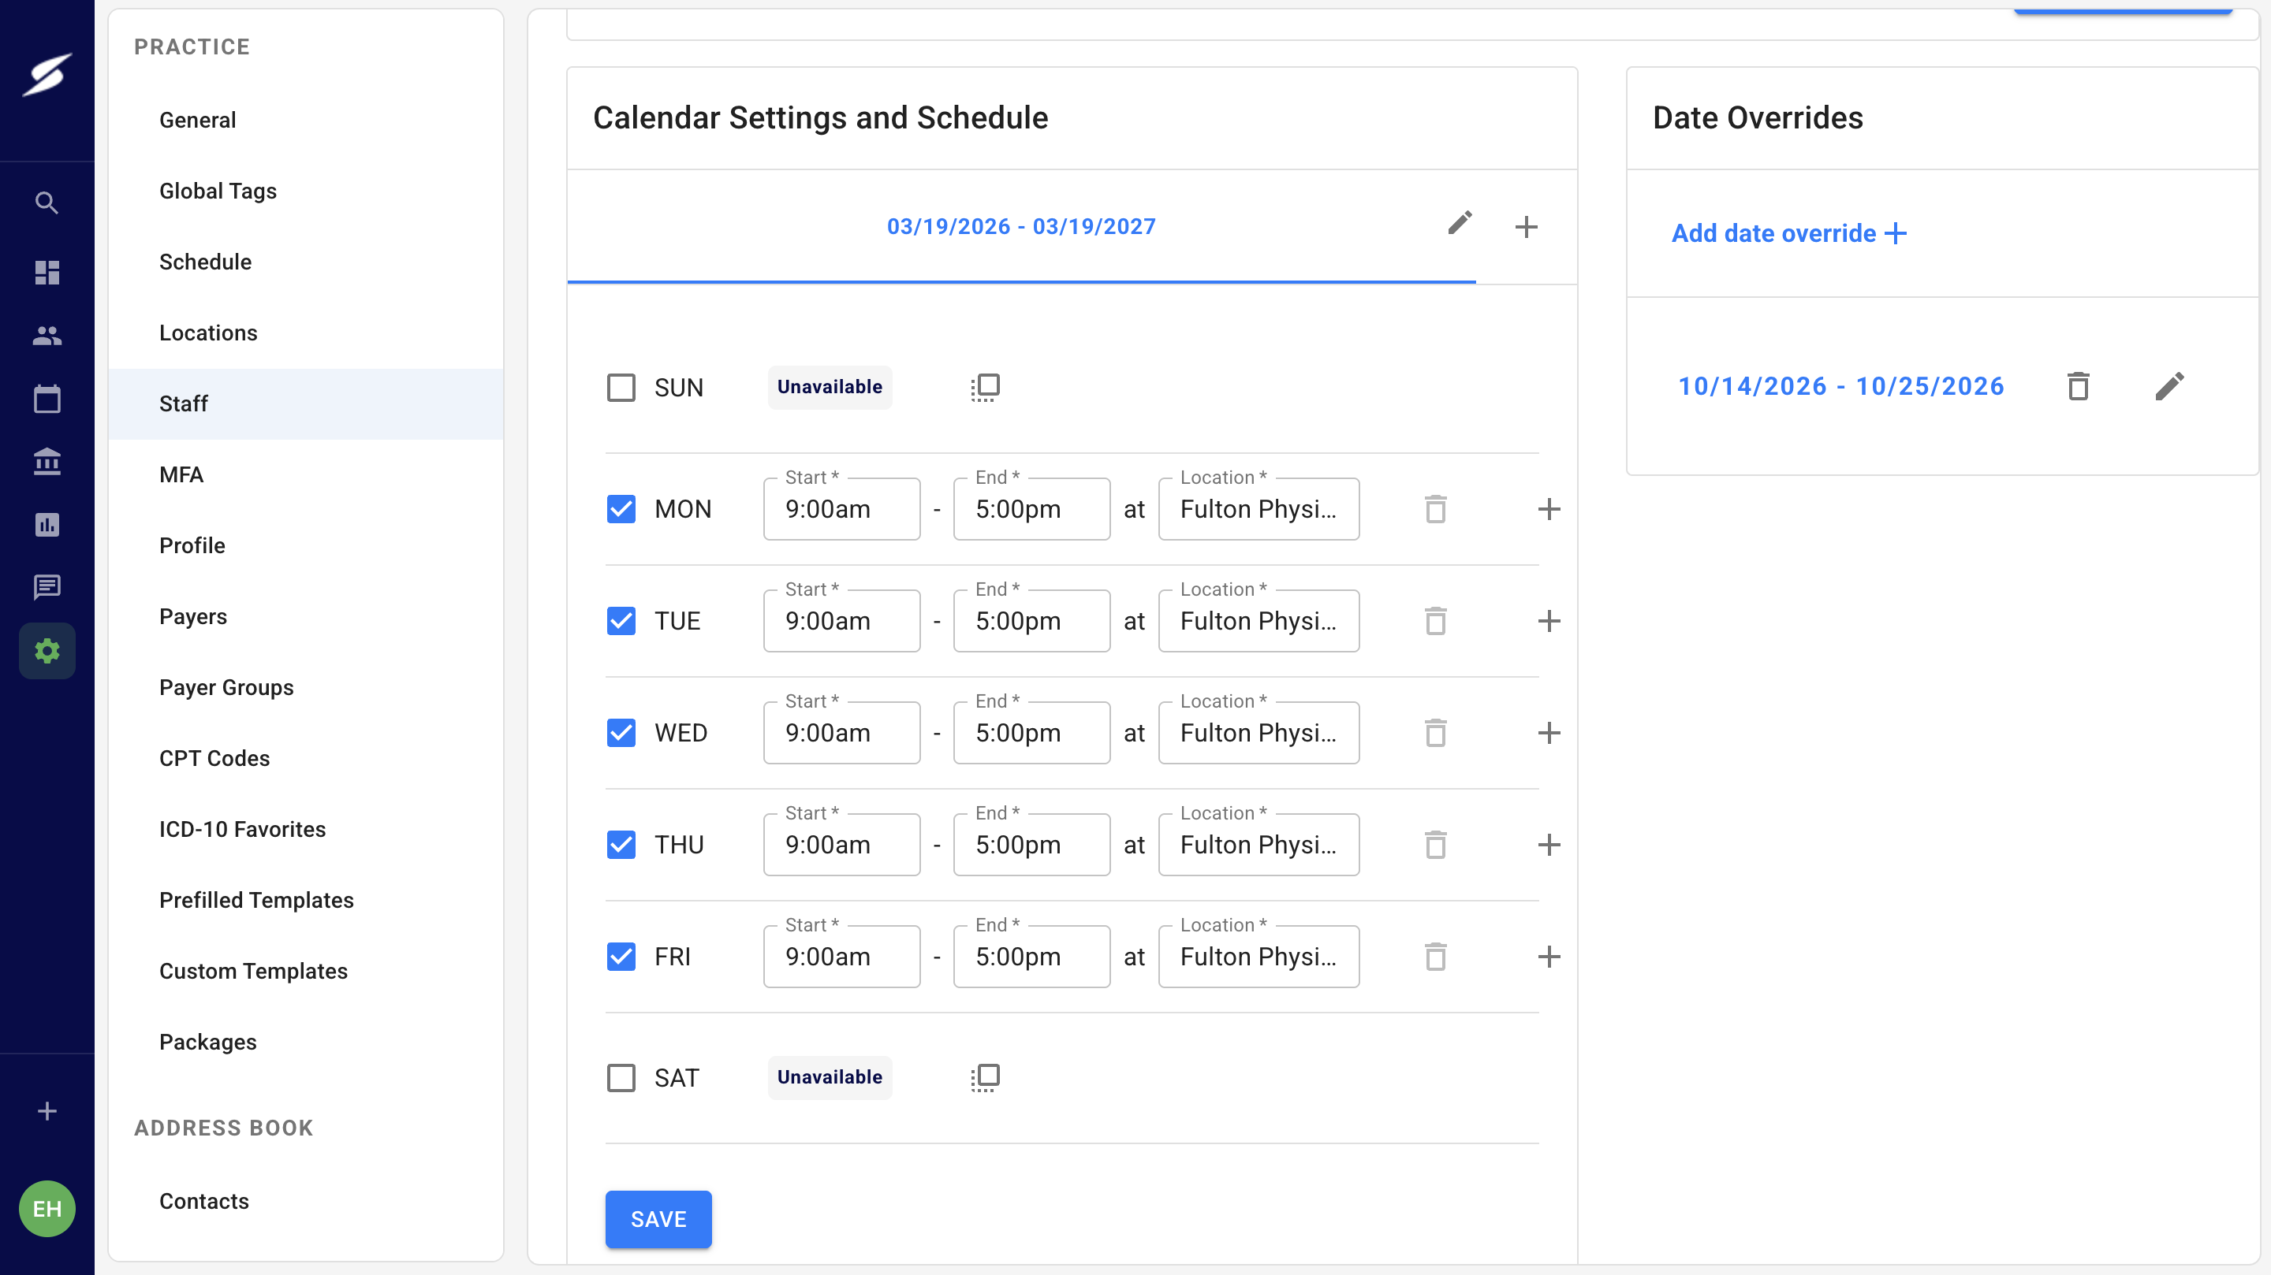2271x1275 pixels.
Task: Select the 03/19/2026 - 03/19/2027 tab
Action: (1021, 226)
